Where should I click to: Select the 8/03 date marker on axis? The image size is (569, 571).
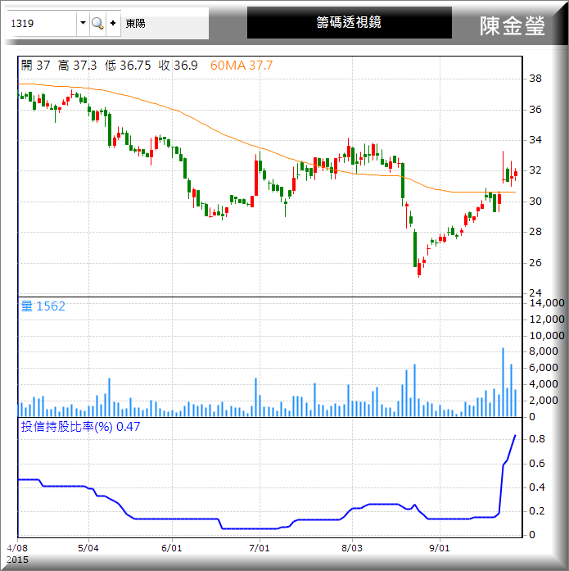coord(351,547)
